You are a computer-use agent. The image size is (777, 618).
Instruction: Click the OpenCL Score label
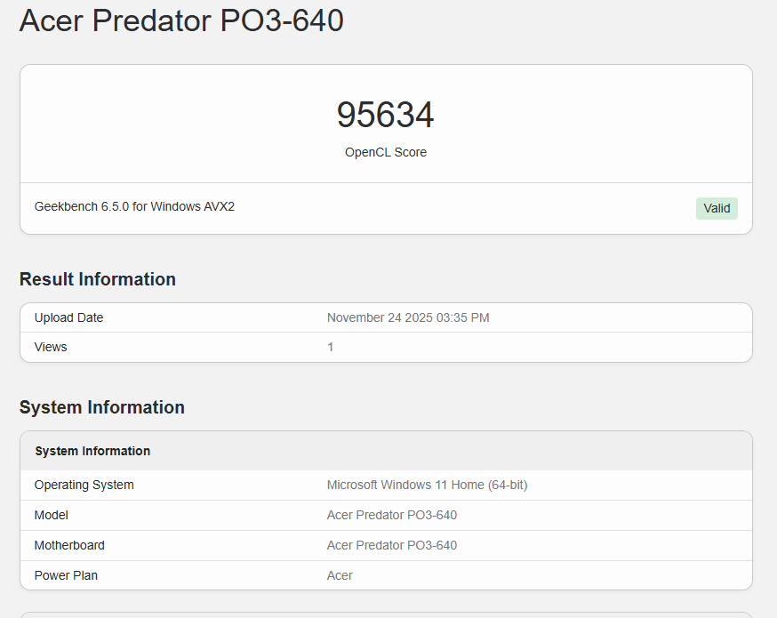[x=386, y=152]
